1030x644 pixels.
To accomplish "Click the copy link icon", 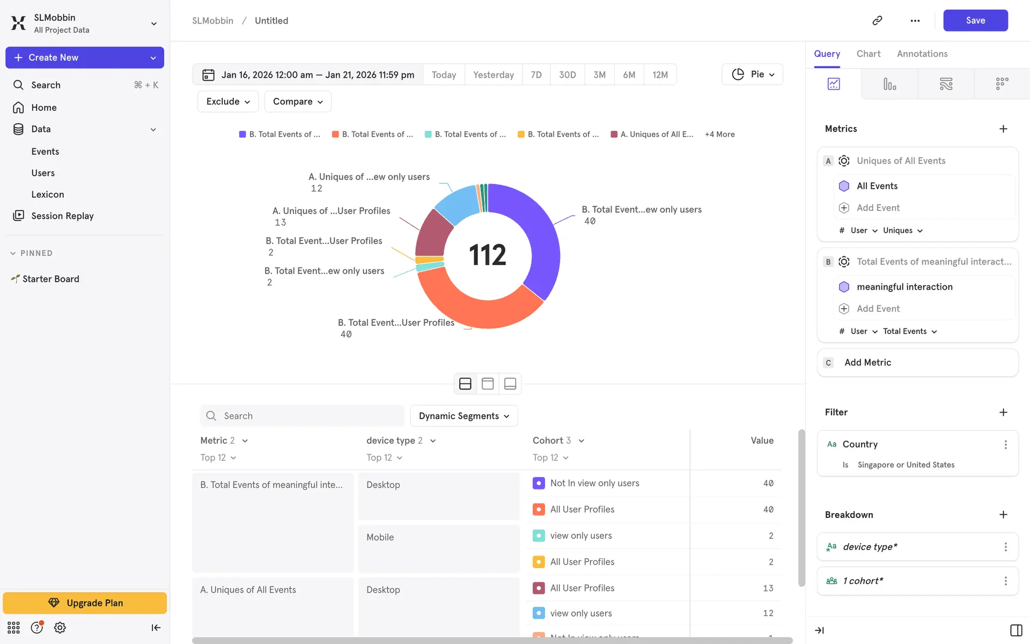I will tap(877, 20).
